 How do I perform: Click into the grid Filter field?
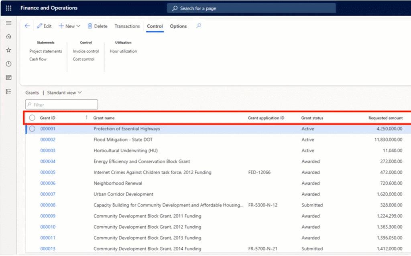point(64,105)
